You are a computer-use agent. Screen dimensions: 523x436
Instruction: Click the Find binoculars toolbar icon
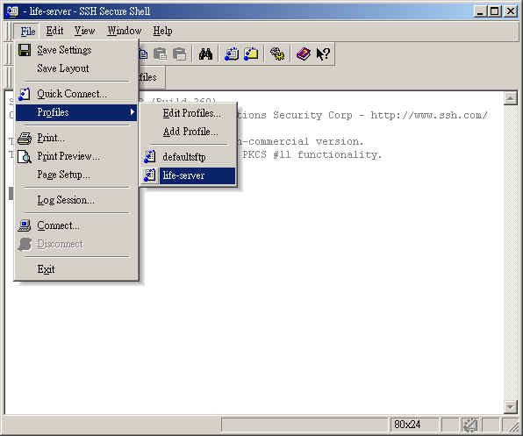[205, 54]
